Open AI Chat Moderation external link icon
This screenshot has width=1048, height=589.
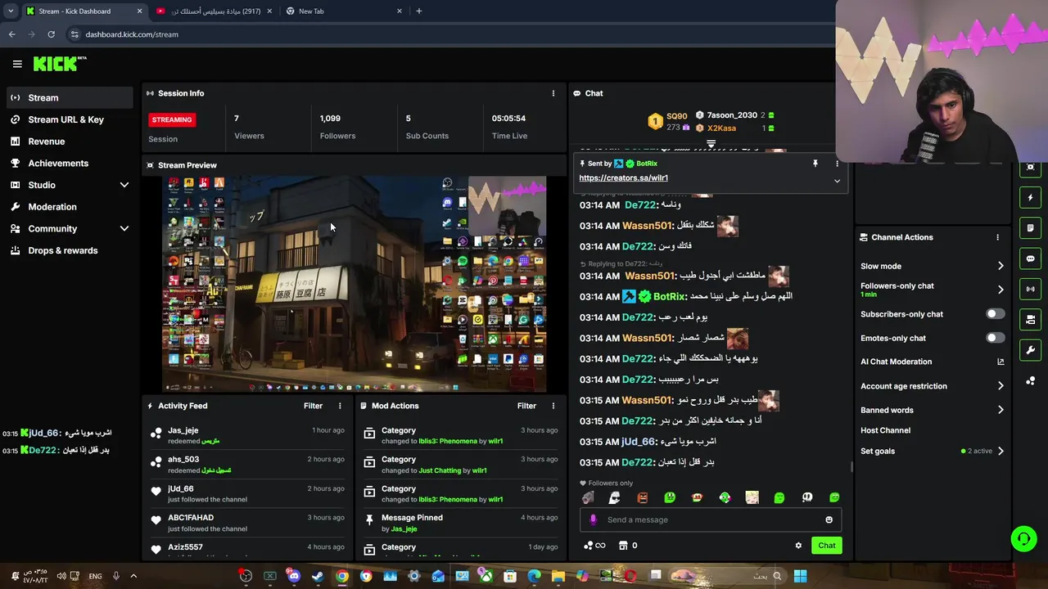pyautogui.click(x=1001, y=362)
